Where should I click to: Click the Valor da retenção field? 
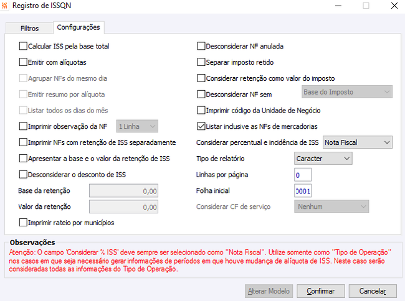[124, 206]
